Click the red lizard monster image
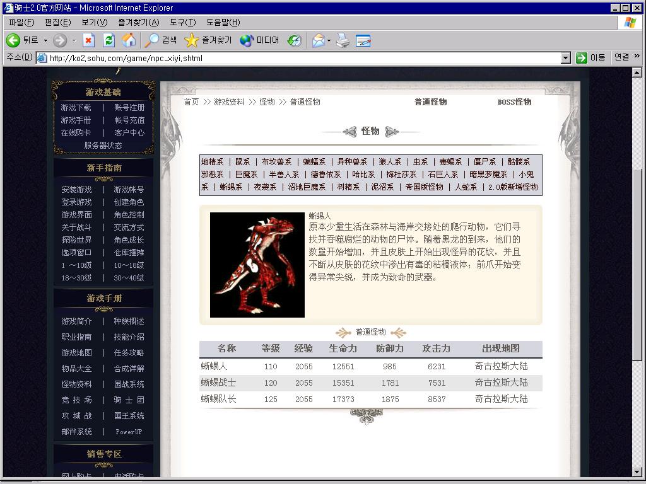Image resolution: width=646 pixels, height=484 pixels. pos(257,265)
